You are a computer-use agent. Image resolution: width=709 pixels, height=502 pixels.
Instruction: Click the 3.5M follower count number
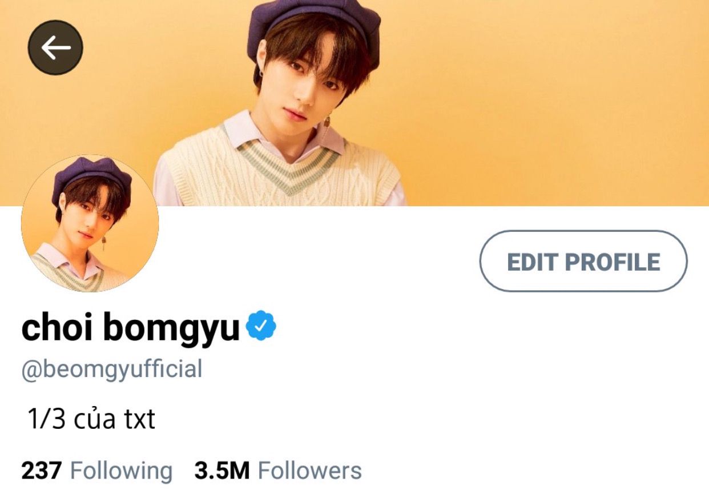click(222, 471)
